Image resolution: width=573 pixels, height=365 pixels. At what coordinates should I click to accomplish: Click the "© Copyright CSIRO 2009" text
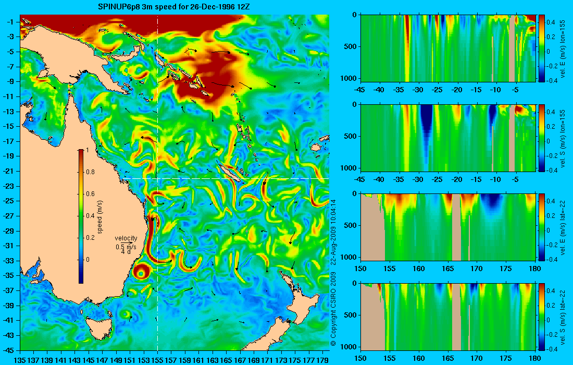(x=333, y=309)
